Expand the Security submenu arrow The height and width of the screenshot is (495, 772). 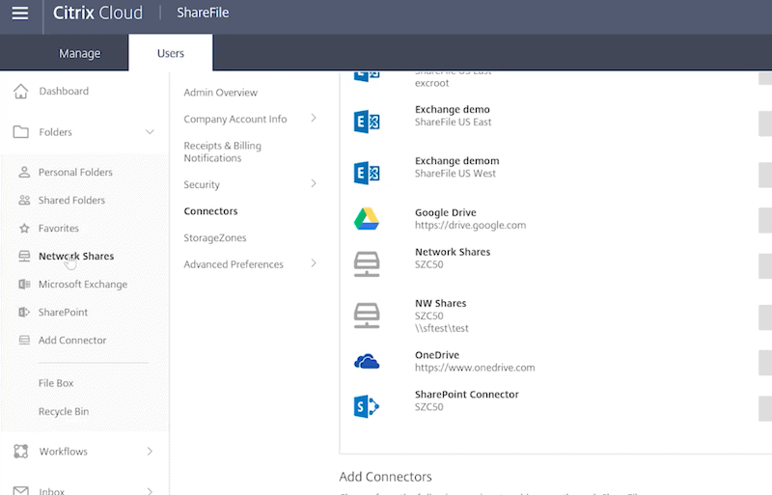(x=314, y=183)
